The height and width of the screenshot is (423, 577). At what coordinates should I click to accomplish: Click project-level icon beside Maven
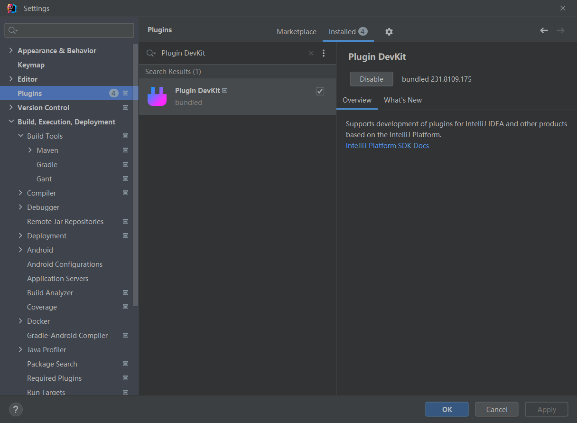pos(126,150)
